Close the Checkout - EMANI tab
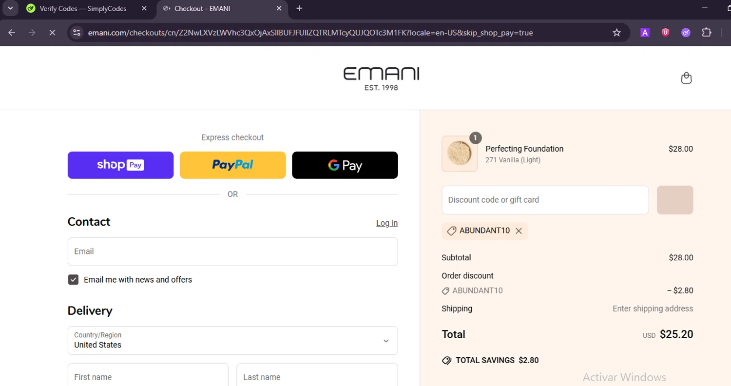Screen dimensions: 731x386 click(x=279, y=8)
